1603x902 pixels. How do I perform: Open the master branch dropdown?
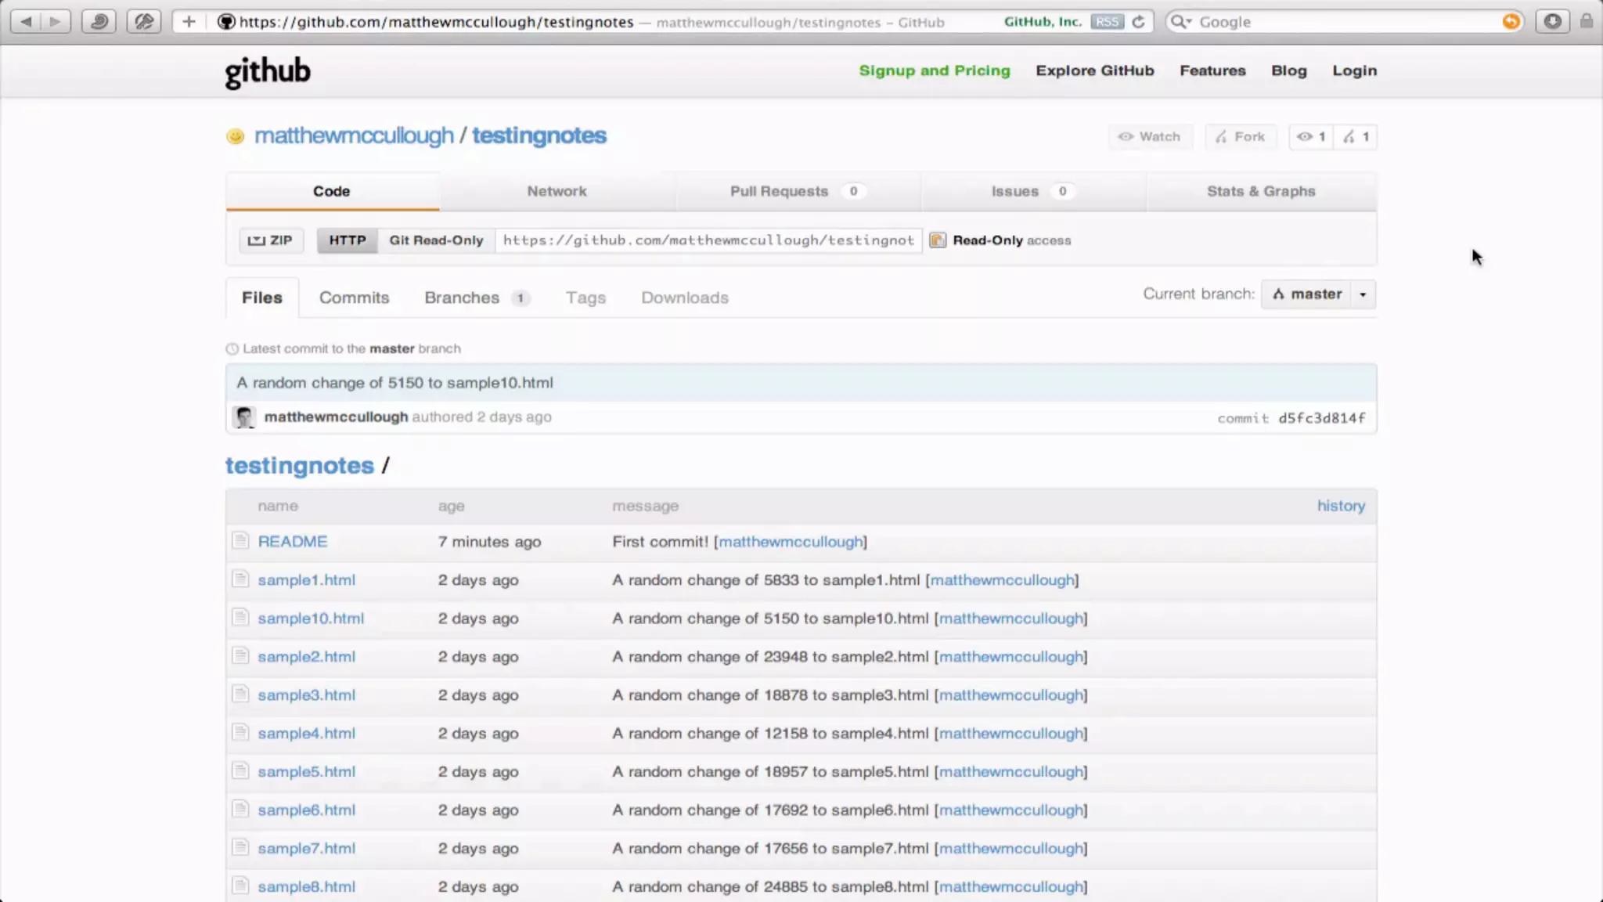tap(1306, 294)
